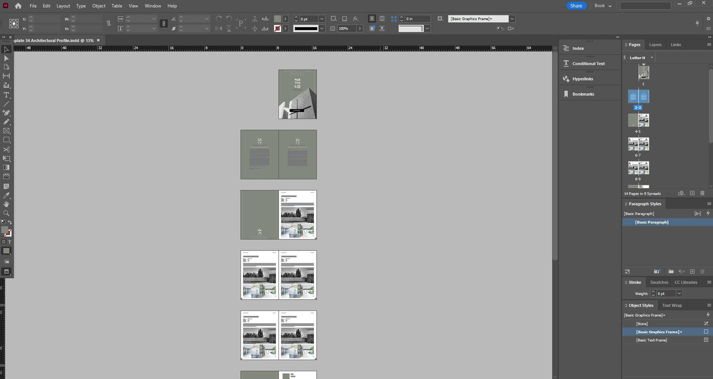Open the Book workspace switcher dropdown

click(602, 6)
